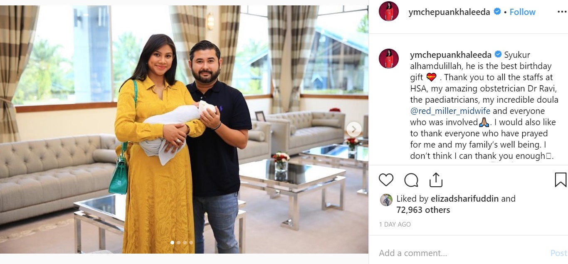Click the Add a comment field
The image size is (568, 264).
(462, 253)
